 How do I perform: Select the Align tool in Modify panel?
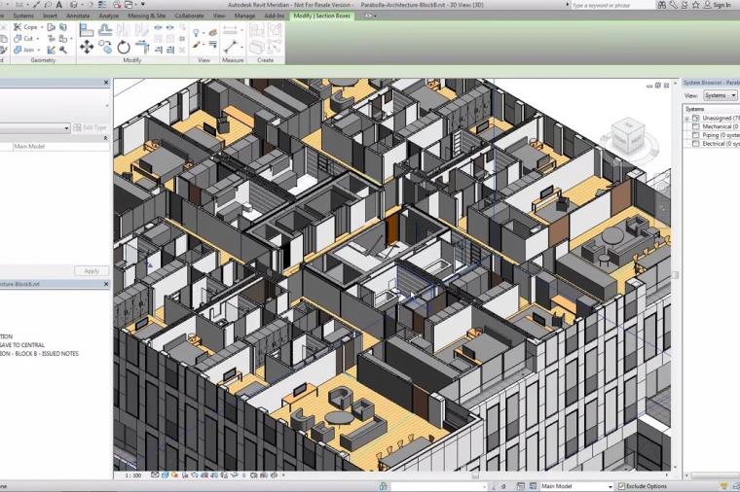coord(87,29)
